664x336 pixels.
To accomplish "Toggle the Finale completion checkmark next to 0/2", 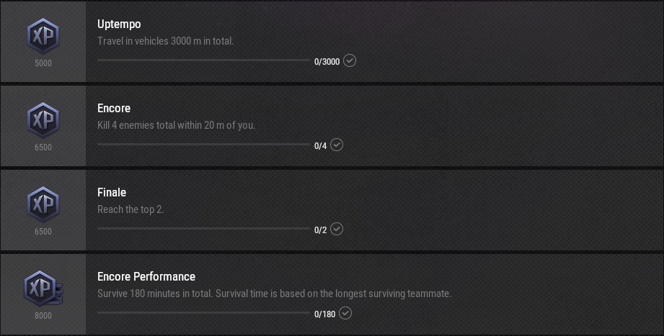I will (x=337, y=230).
